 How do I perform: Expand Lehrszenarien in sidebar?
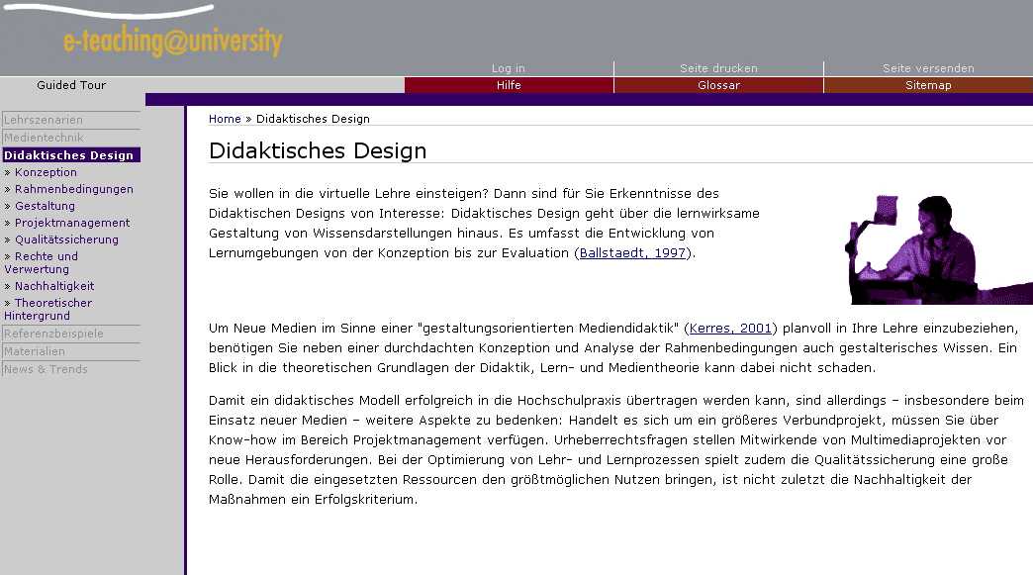coord(44,120)
